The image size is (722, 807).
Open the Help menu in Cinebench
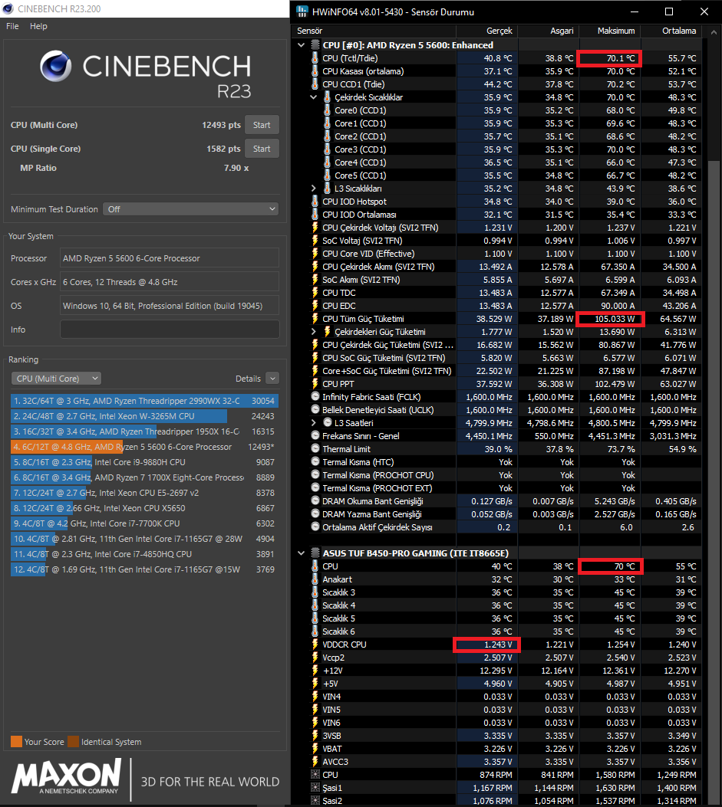pos(38,26)
